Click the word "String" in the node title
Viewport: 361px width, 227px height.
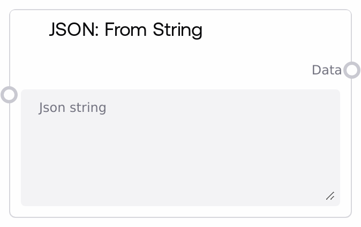(177, 29)
